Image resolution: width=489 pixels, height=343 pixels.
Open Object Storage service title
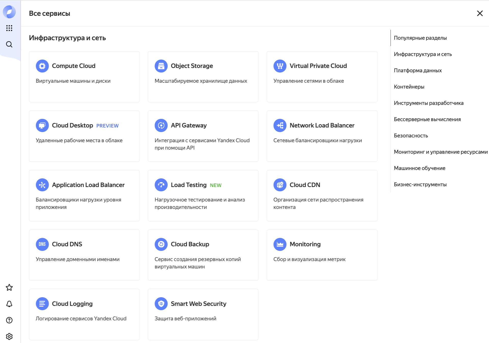click(x=192, y=66)
